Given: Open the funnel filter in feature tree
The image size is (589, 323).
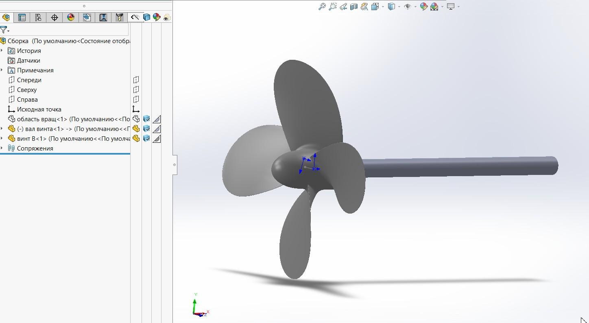Looking at the screenshot, I should coord(4,30).
